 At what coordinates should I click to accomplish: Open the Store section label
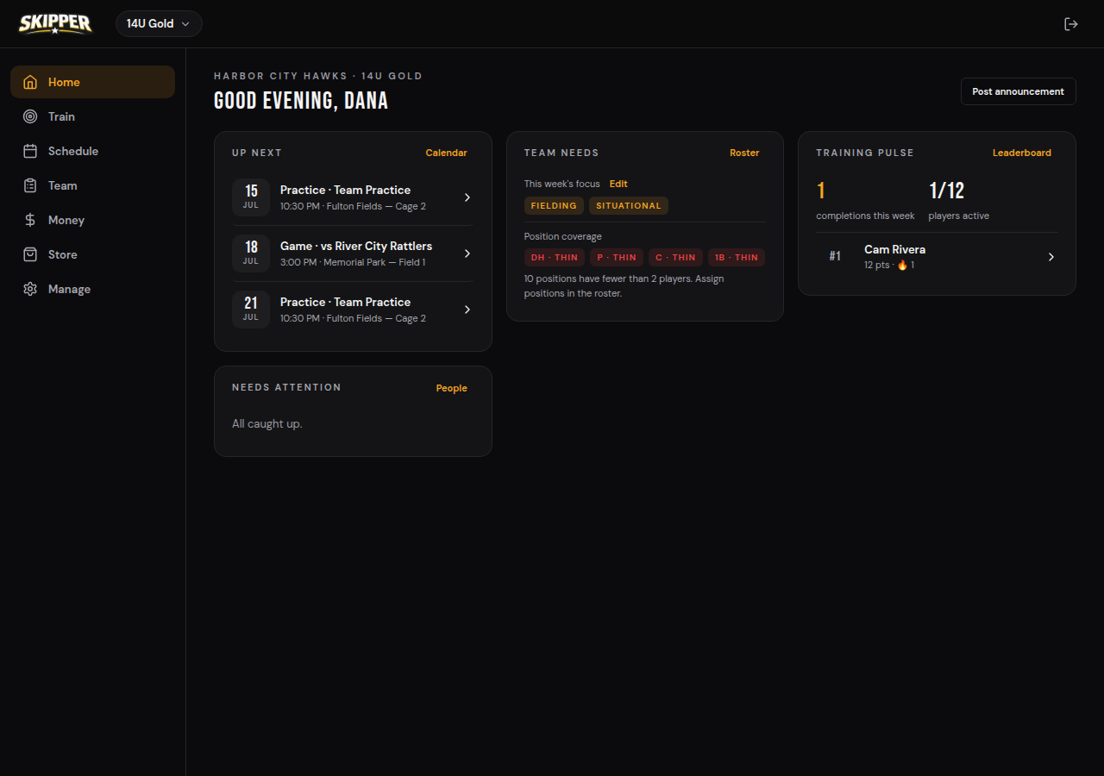(x=63, y=254)
